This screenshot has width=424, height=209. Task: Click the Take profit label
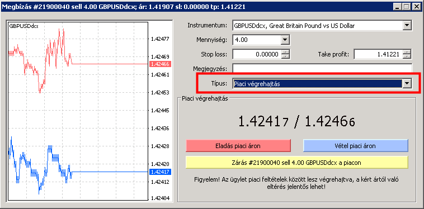(x=334, y=54)
